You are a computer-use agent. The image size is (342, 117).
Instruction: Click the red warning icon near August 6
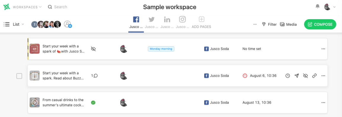(245, 76)
